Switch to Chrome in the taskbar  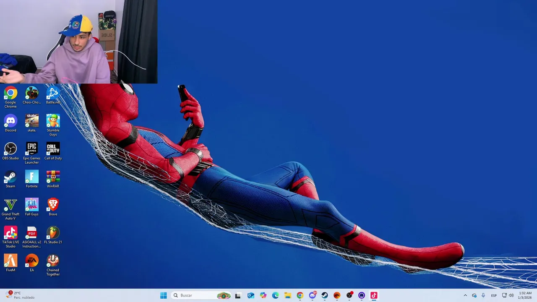(300, 295)
